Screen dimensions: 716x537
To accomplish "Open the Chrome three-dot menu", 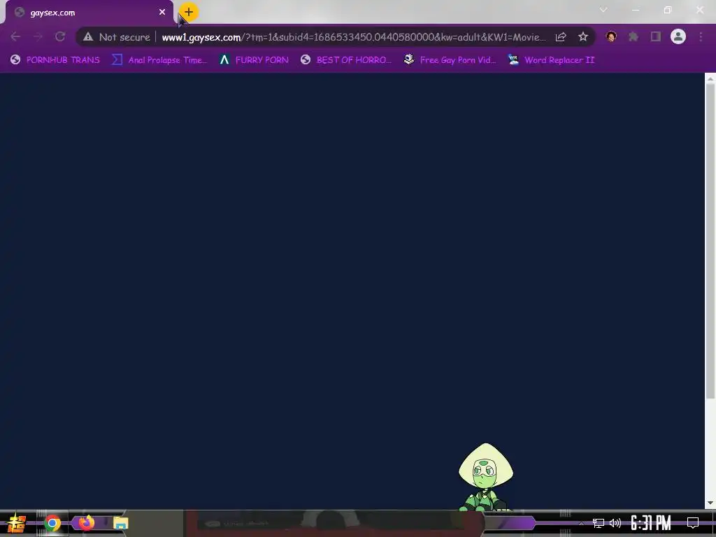I will coord(701,36).
